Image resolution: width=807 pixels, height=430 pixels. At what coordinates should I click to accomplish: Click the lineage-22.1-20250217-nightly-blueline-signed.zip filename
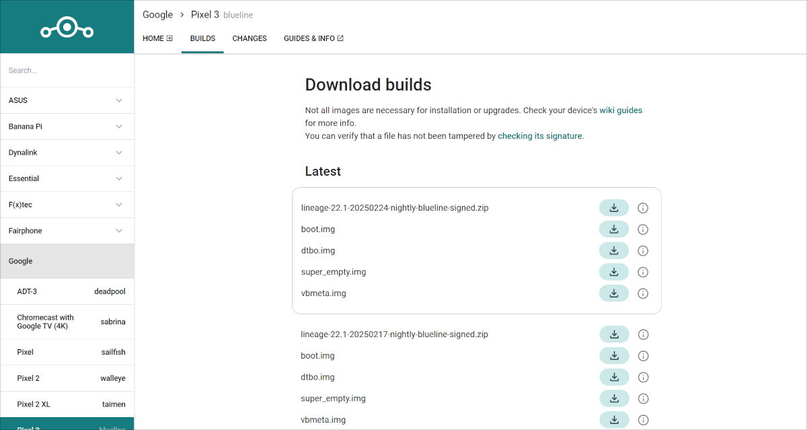click(395, 334)
